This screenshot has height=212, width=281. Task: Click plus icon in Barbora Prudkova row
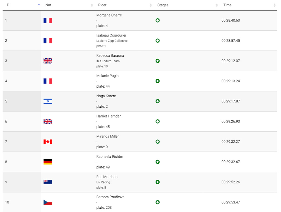coord(158,202)
